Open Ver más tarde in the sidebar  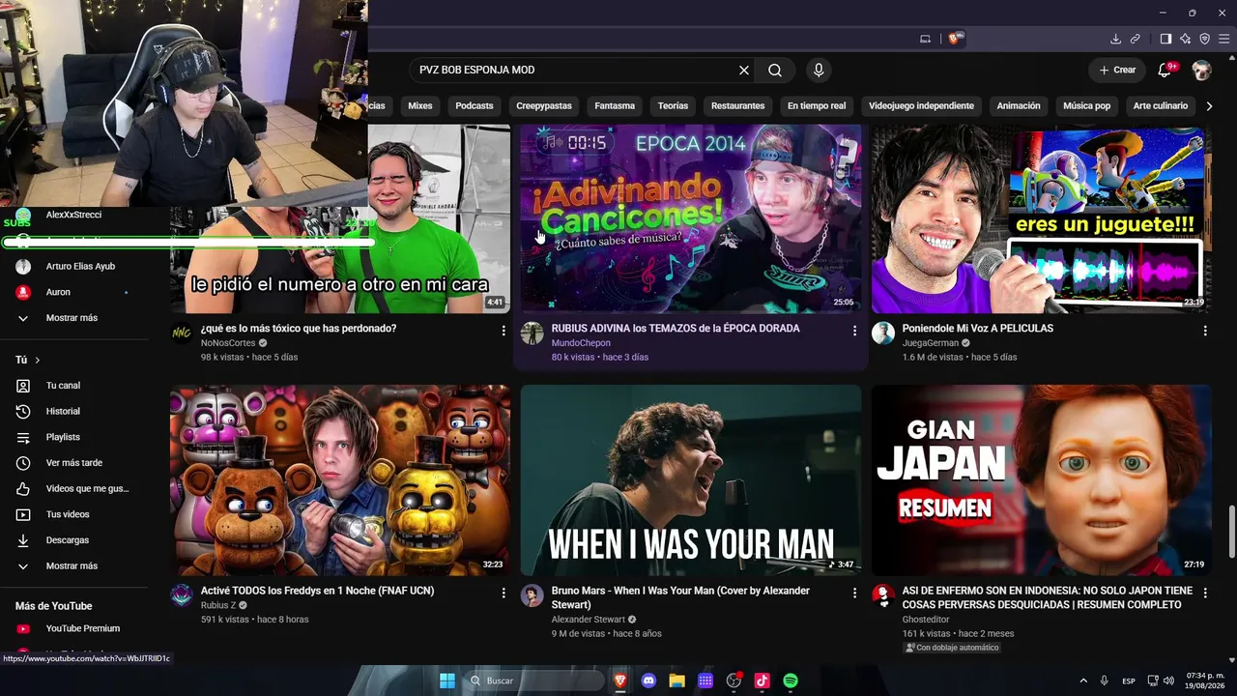pos(73,463)
